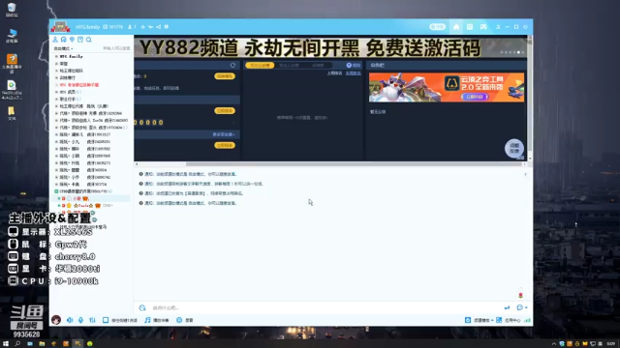Open the game flag icon in header
This screenshot has height=348, width=620.
pos(483,27)
